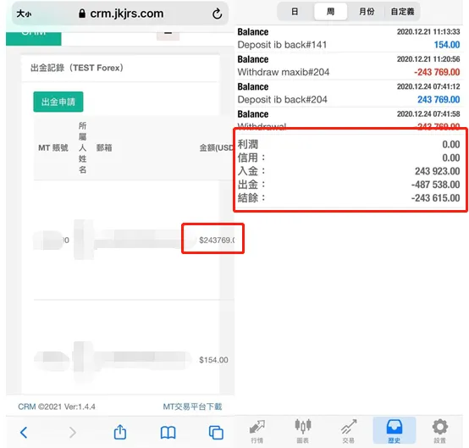Switch history period to 月份

pos(367,12)
